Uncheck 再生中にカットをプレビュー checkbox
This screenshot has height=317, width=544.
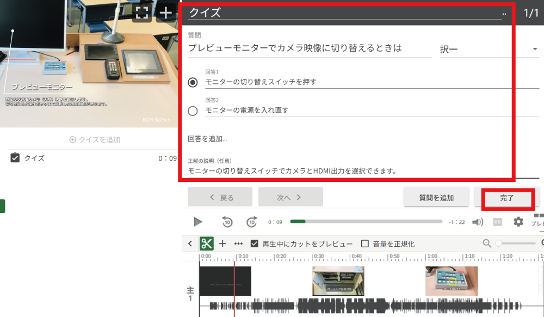(x=255, y=243)
